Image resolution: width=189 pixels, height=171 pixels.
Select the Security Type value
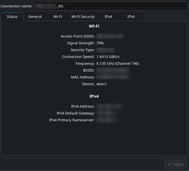pyautogui.click(x=105, y=50)
